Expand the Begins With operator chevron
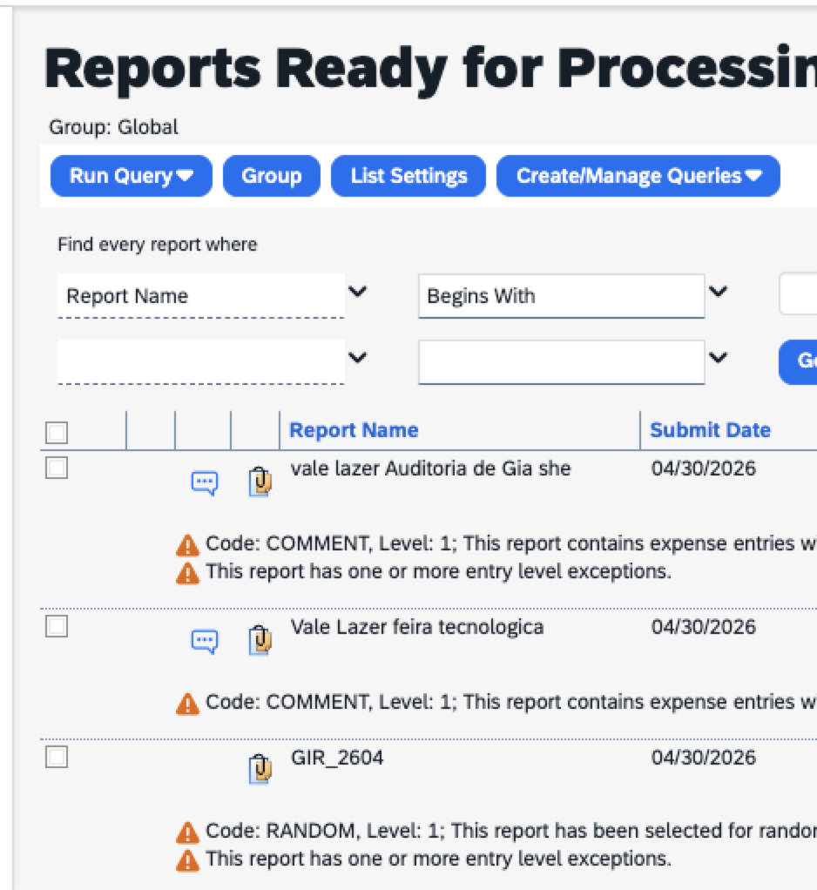This screenshot has height=890, width=817. point(719,292)
